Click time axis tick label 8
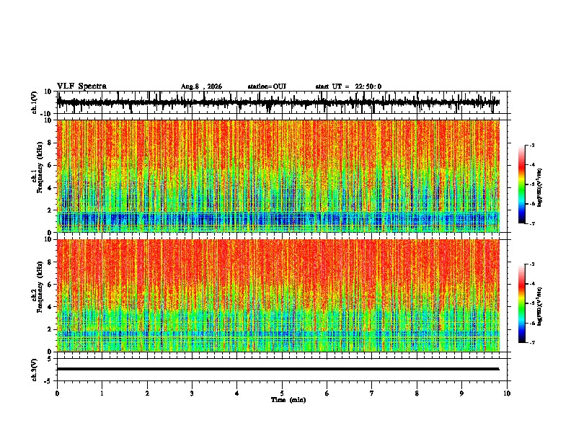Screen dimensions: 571x441 [x=417, y=393]
